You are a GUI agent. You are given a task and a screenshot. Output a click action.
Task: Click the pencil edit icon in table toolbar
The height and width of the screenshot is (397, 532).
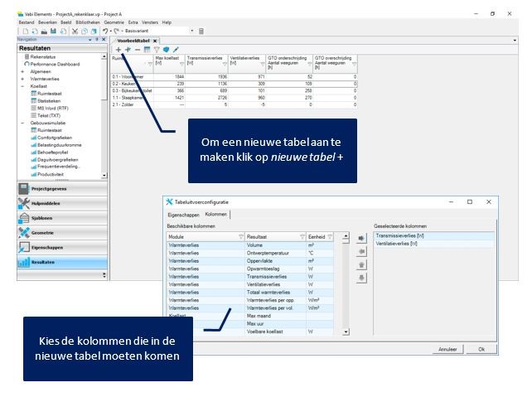point(176,50)
